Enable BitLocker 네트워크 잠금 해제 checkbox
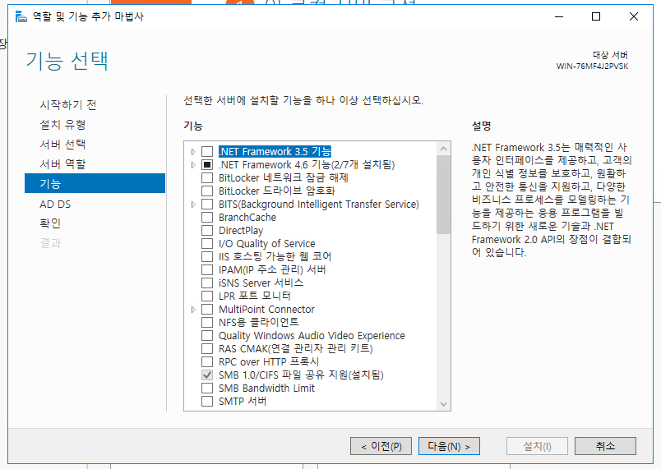This screenshot has height=469, width=661. 207,177
